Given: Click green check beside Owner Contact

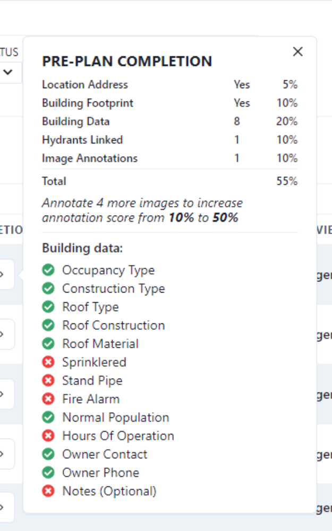Looking at the screenshot, I should [x=48, y=454].
